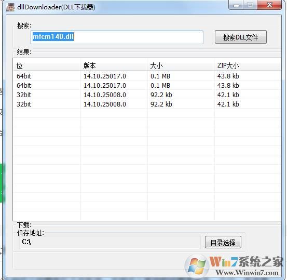Select the last 32bit result row

tap(147, 104)
